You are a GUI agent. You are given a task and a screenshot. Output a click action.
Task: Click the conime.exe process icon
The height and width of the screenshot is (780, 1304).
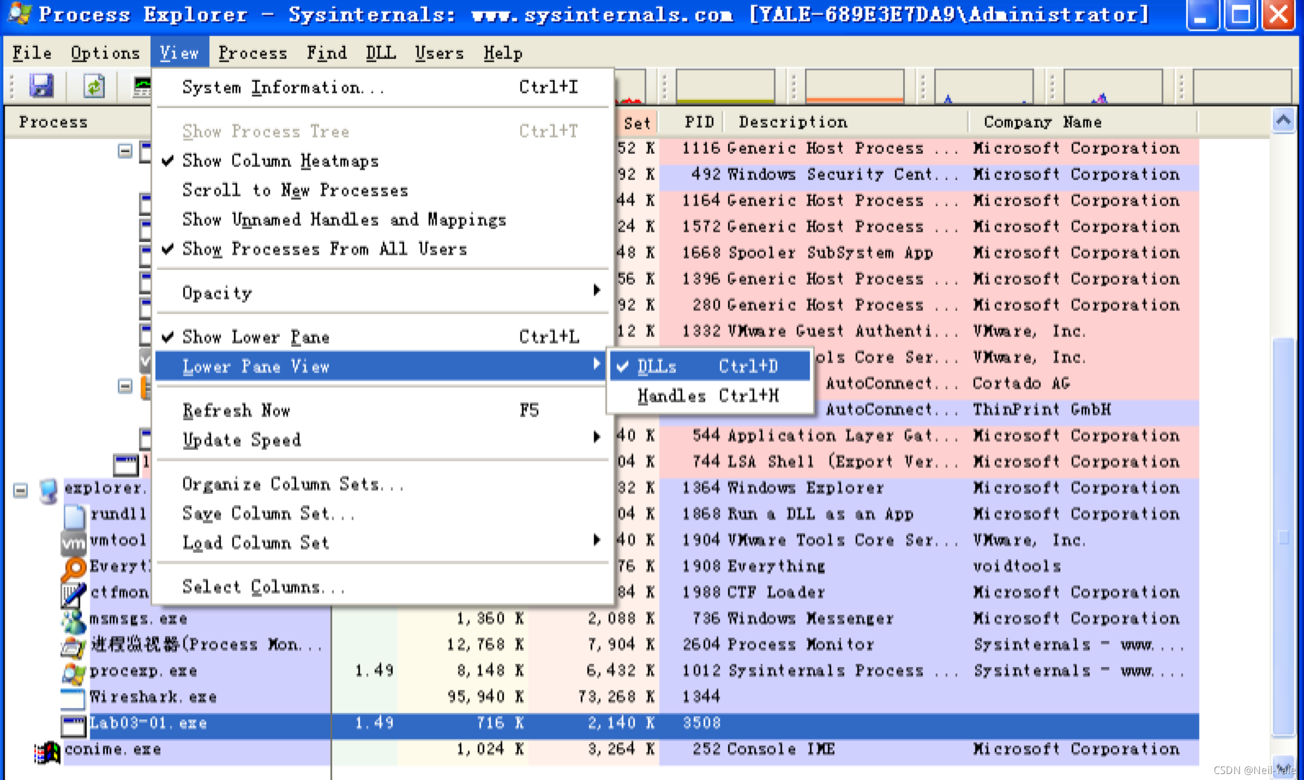click(x=47, y=751)
